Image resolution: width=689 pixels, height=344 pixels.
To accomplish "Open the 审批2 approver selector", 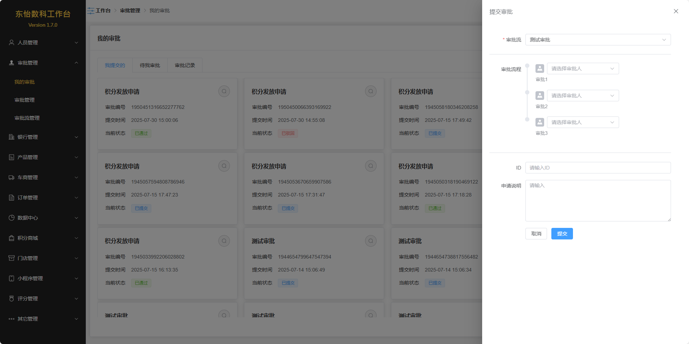I will pos(582,96).
